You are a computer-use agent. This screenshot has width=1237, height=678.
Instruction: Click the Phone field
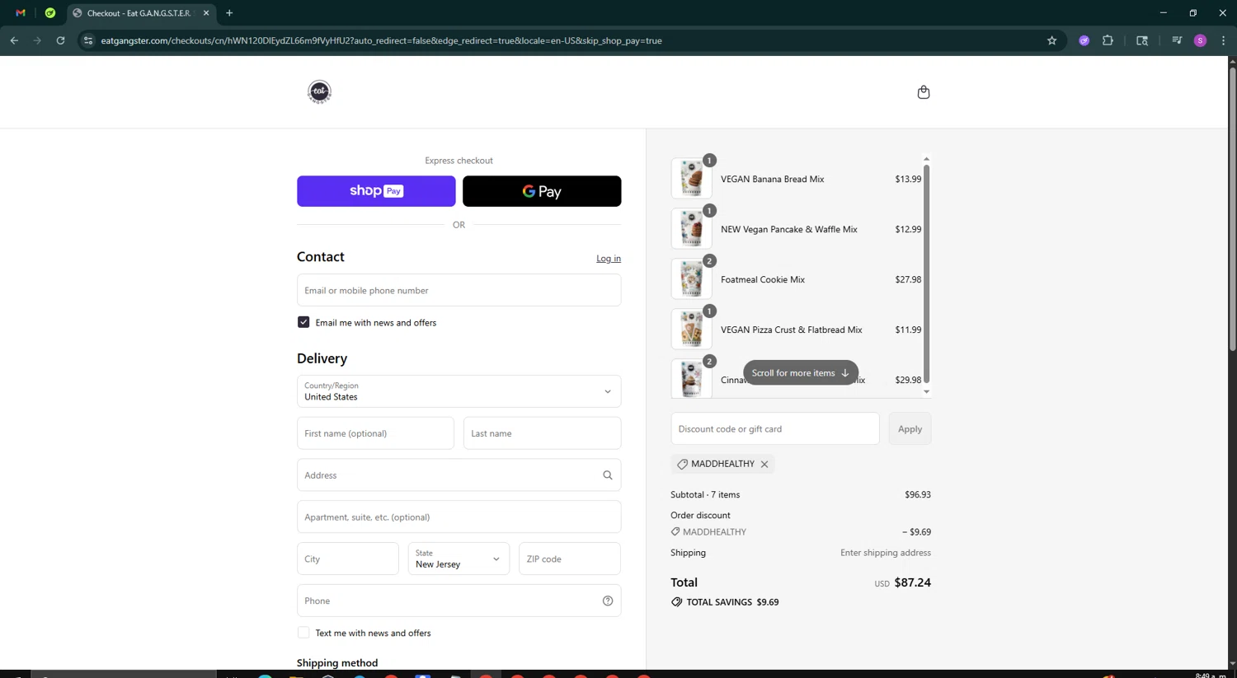[x=459, y=601]
